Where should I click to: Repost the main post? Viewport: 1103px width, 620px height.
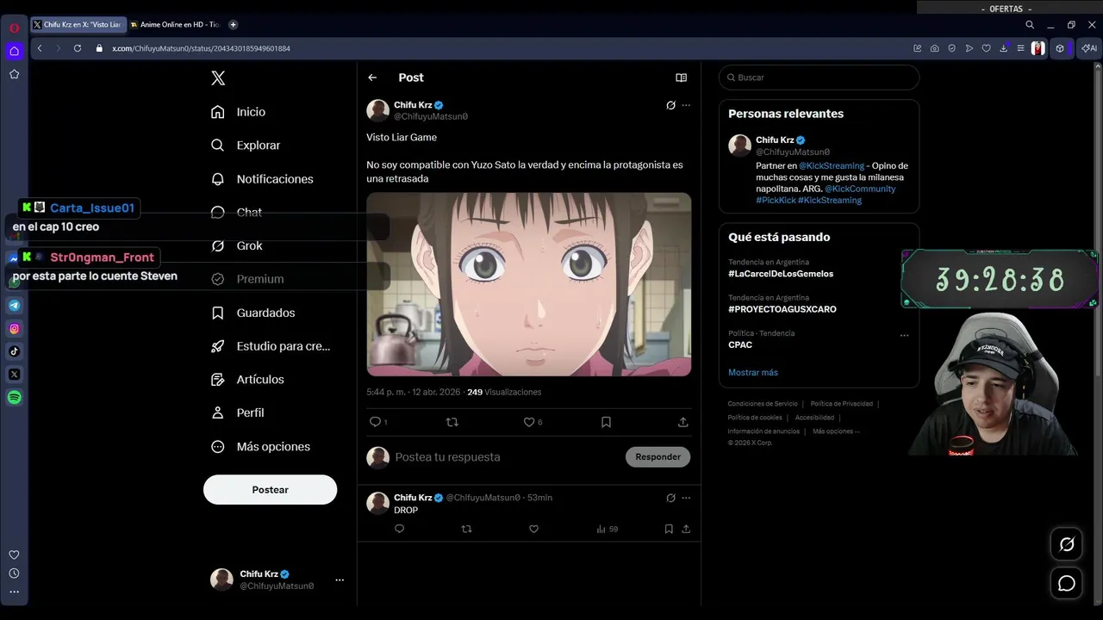tap(452, 422)
